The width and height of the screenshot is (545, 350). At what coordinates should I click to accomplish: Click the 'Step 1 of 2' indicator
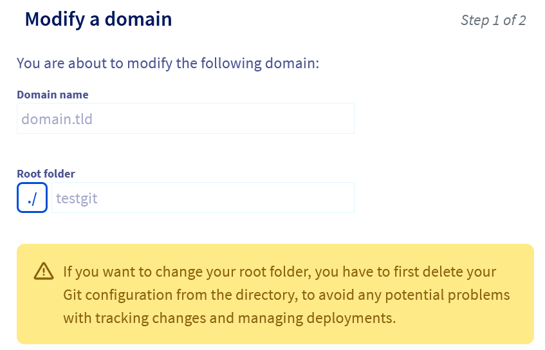[x=493, y=21]
